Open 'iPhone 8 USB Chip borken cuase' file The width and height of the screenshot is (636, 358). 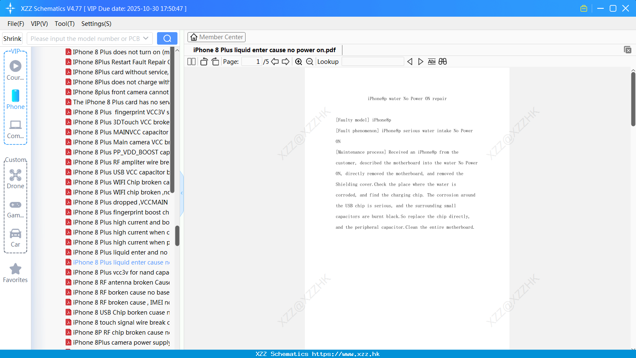[x=117, y=313]
